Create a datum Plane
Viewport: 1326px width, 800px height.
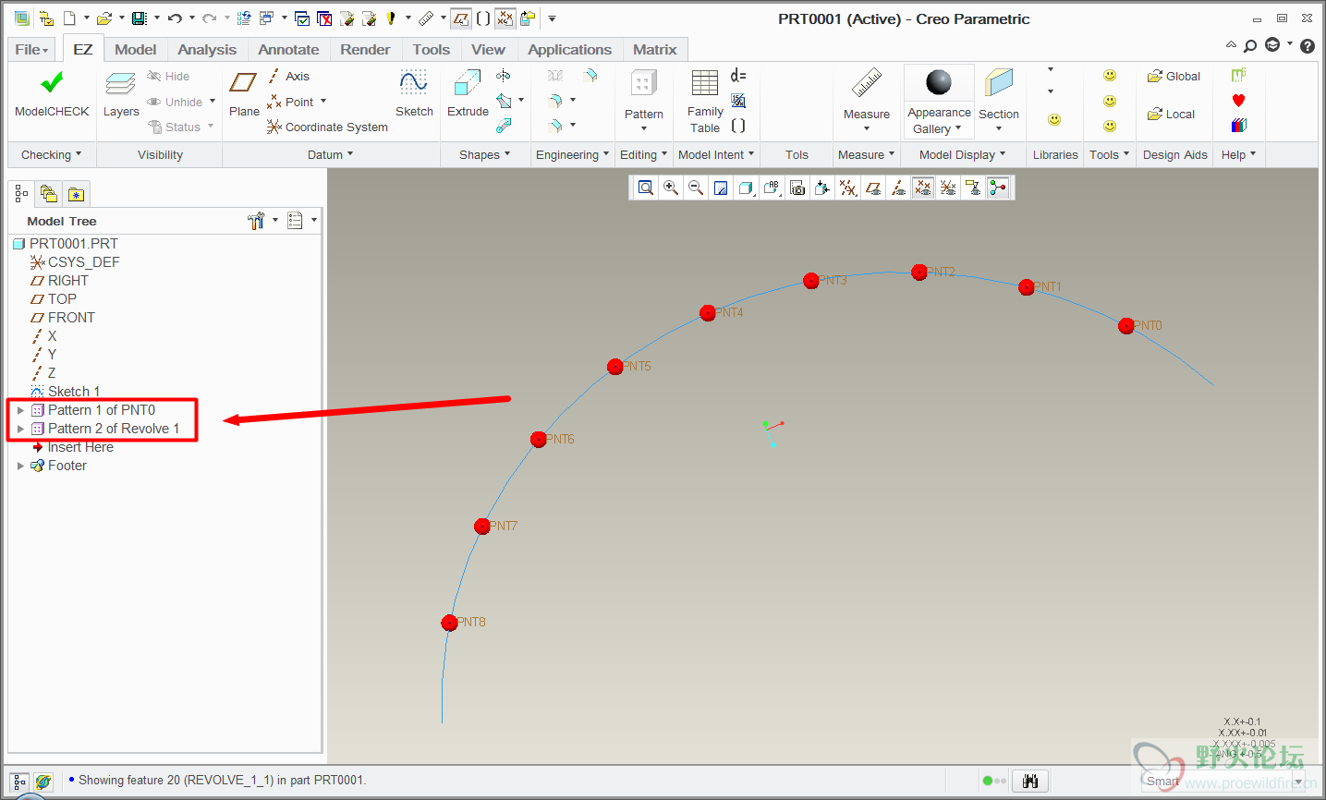coord(244,93)
